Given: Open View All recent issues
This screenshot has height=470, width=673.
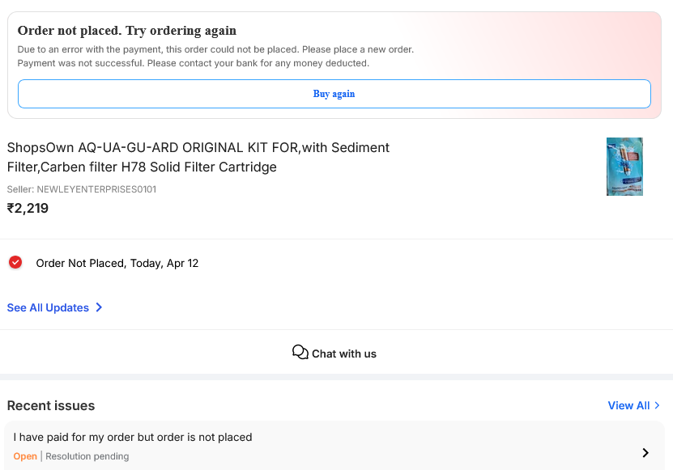Looking at the screenshot, I should pos(628,405).
